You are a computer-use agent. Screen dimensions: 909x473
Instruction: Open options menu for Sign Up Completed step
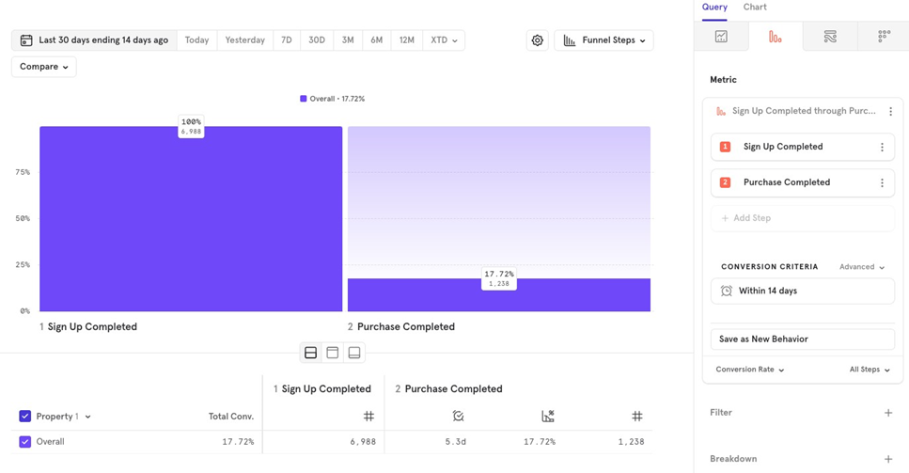pyautogui.click(x=881, y=147)
